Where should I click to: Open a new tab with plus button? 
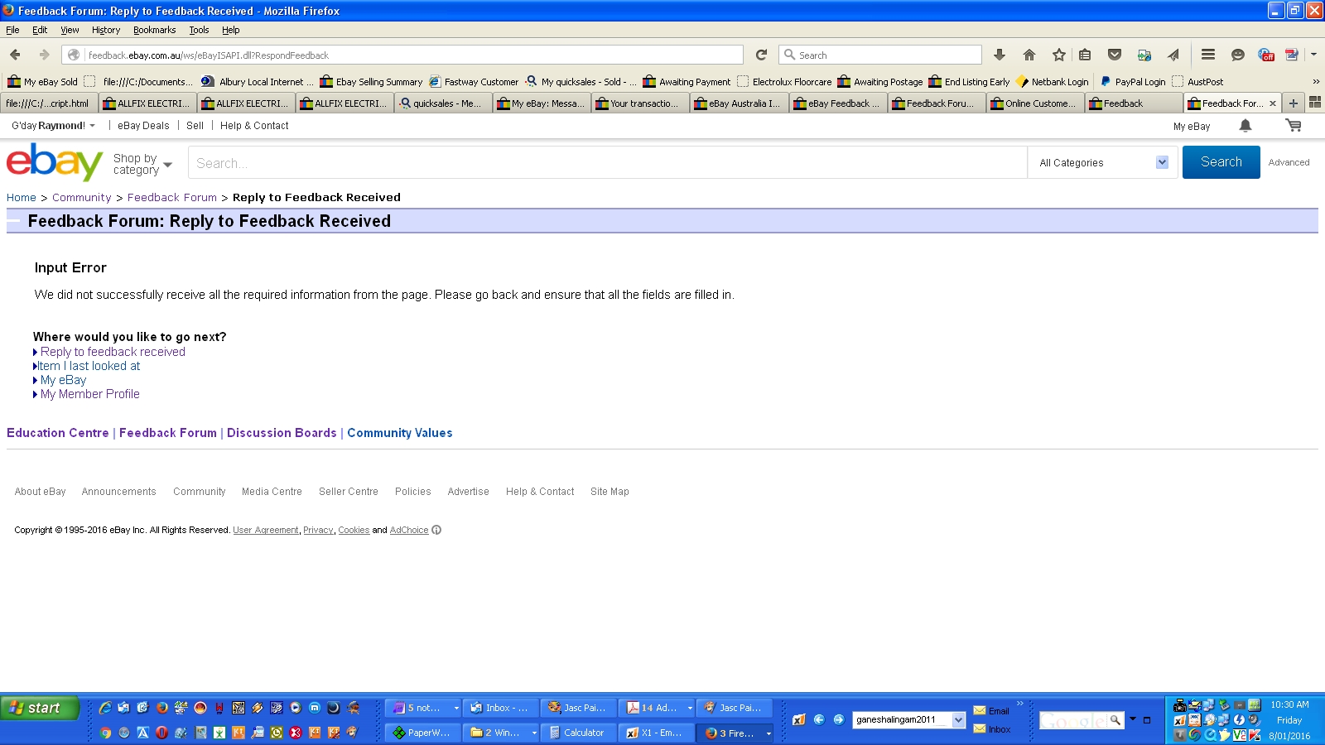coord(1294,103)
